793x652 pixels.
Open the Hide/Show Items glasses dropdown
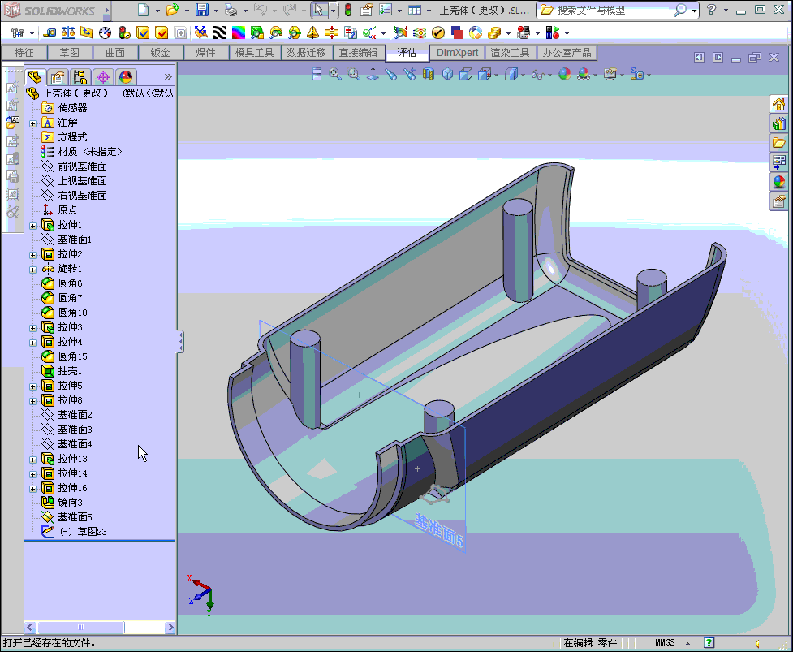point(549,76)
